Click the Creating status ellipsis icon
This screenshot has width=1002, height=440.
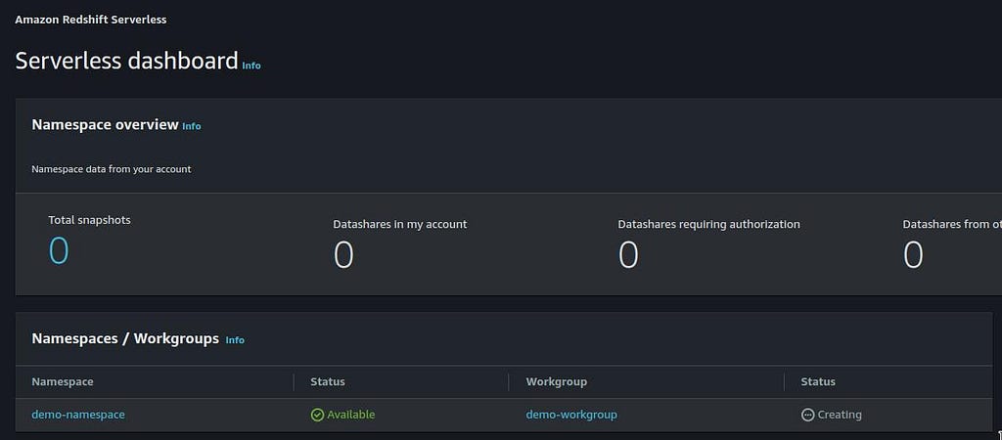[x=807, y=416]
